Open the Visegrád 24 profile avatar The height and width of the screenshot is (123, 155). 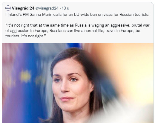pyautogui.click(x=8, y=8)
